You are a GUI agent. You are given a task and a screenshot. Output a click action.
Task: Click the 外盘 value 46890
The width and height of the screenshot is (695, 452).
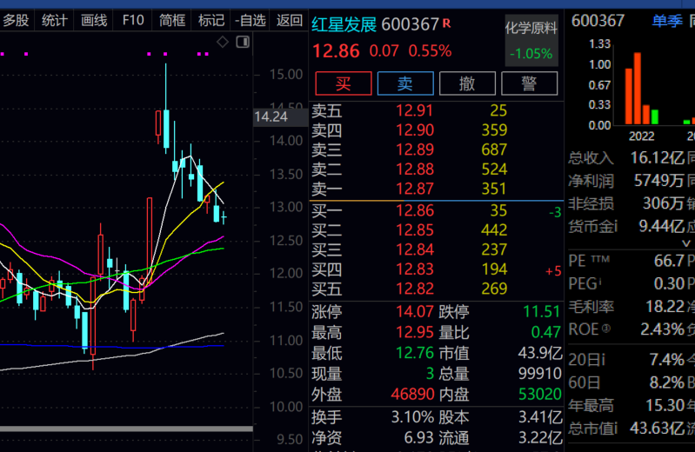tap(412, 394)
